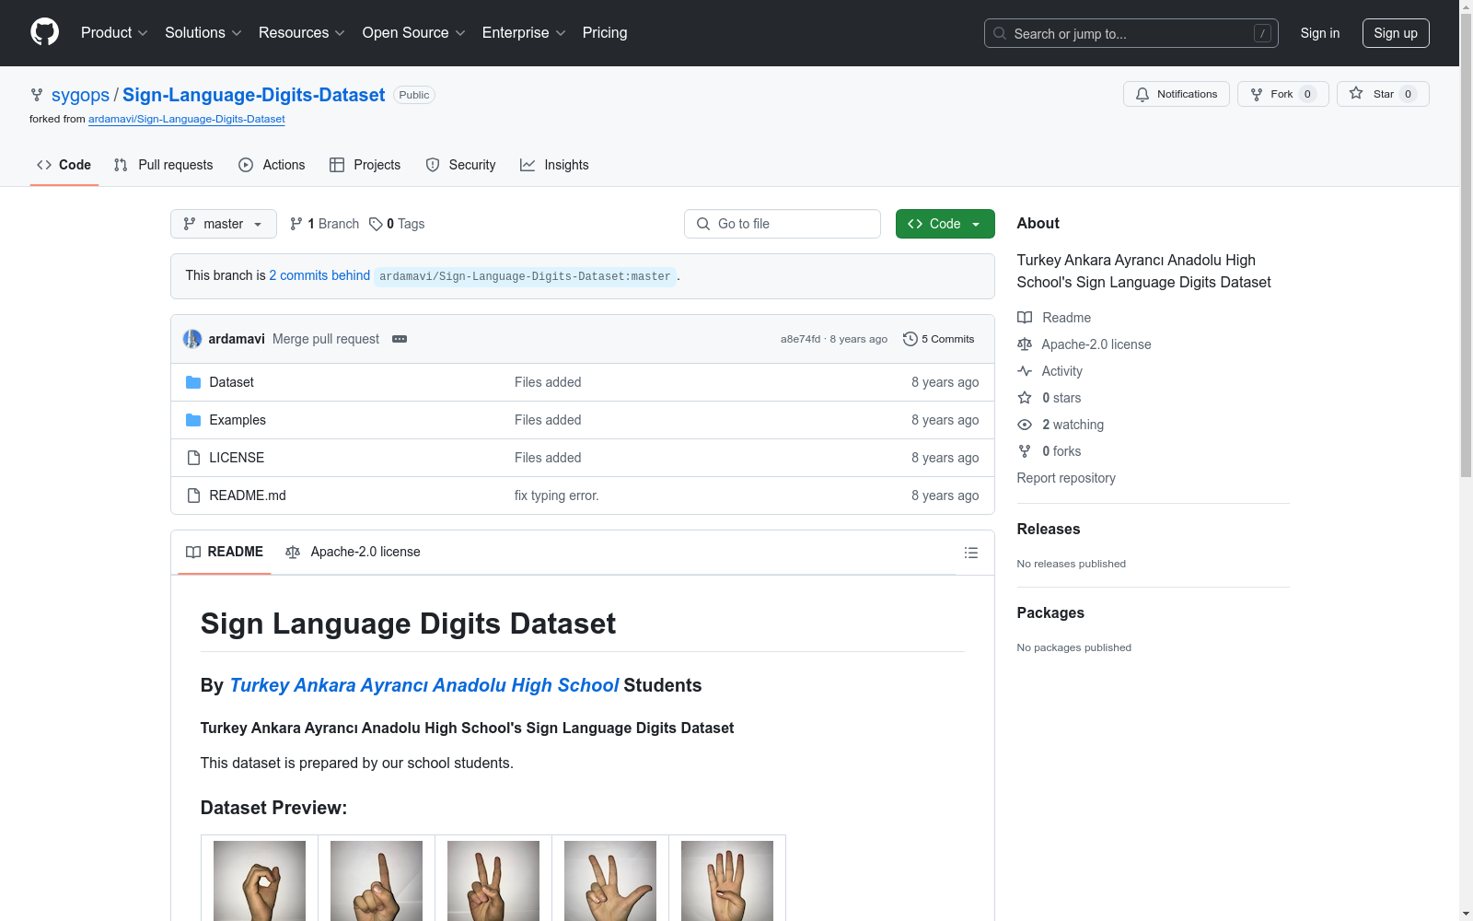Click the digit one hand sign thumbnail

click(377, 880)
